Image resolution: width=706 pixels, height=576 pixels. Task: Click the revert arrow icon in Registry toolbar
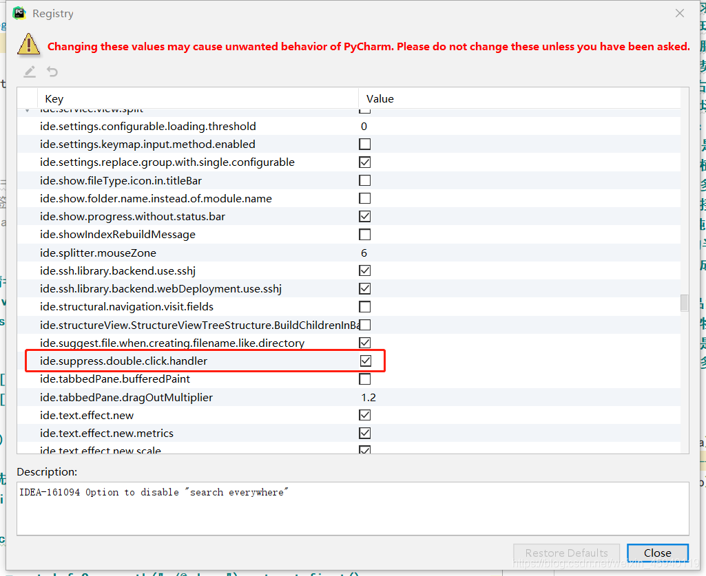coord(52,72)
